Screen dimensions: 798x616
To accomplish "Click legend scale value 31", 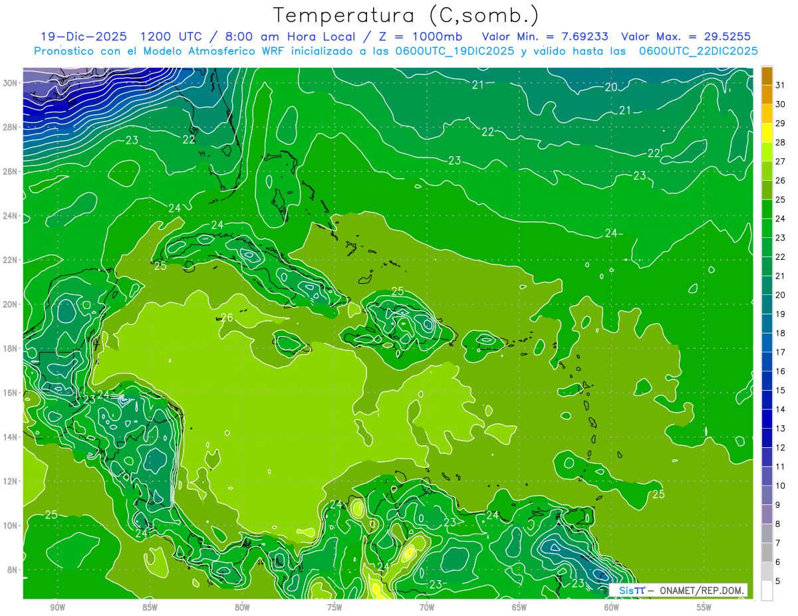I will click(781, 85).
